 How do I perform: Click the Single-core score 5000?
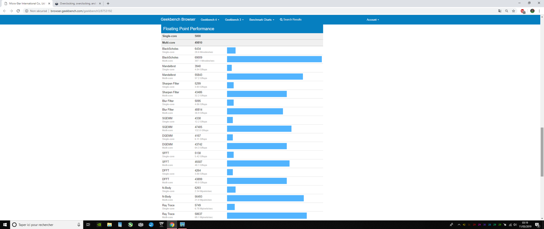[x=198, y=36]
